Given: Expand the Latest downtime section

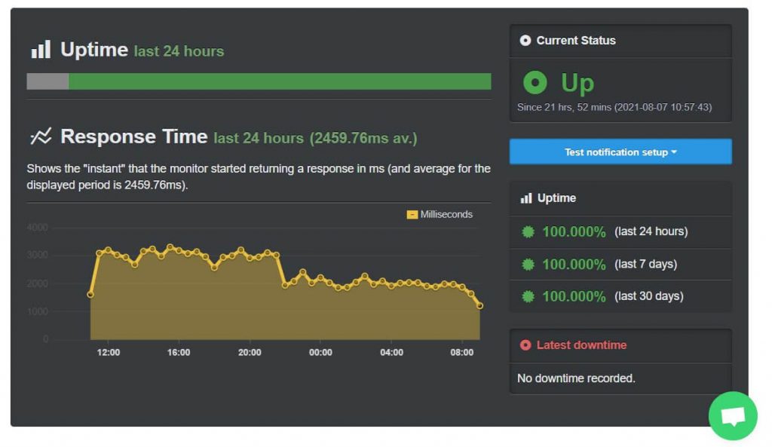Looking at the screenshot, I should point(620,345).
